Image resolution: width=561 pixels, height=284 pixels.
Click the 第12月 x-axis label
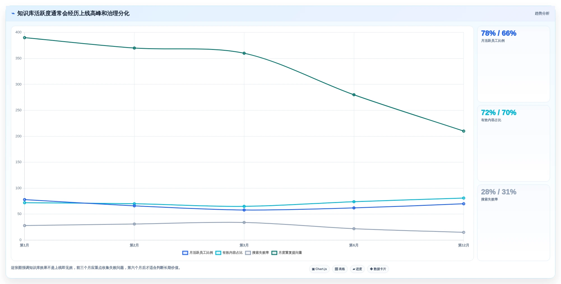click(x=463, y=245)
